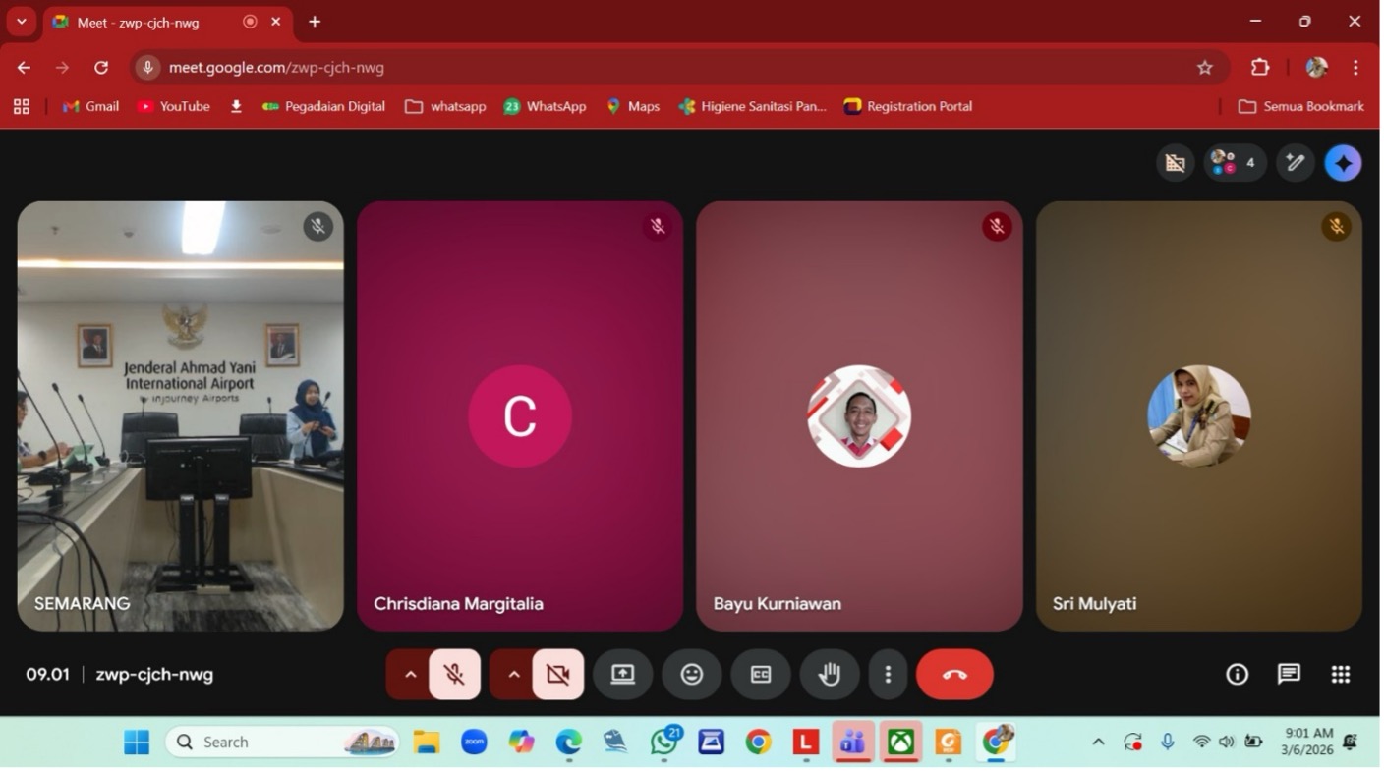Open more options three-dot menu
Screen dimensions: 1384x771
[x=888, y=675]
